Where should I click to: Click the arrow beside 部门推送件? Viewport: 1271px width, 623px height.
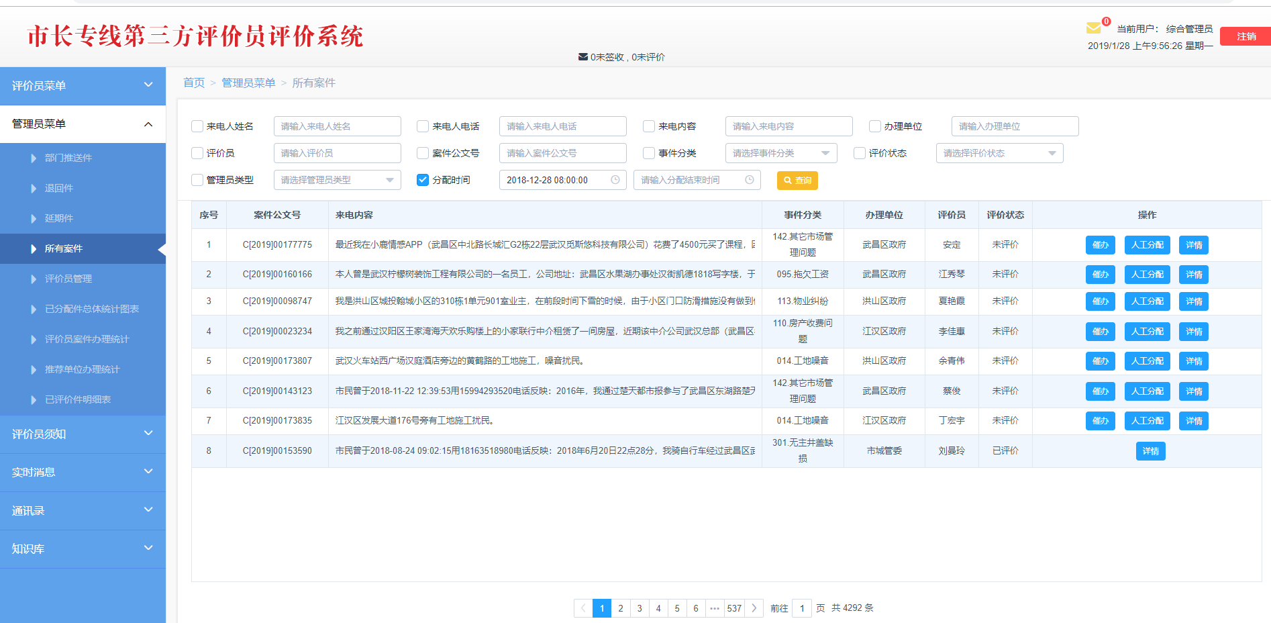(34, 158)
